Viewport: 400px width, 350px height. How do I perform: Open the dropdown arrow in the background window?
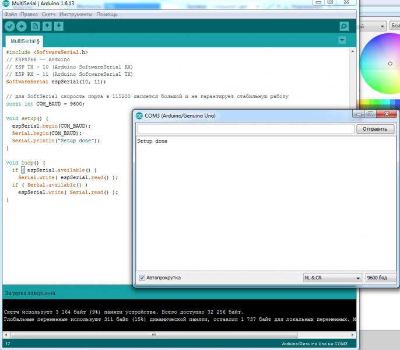[x=382, y=26]
